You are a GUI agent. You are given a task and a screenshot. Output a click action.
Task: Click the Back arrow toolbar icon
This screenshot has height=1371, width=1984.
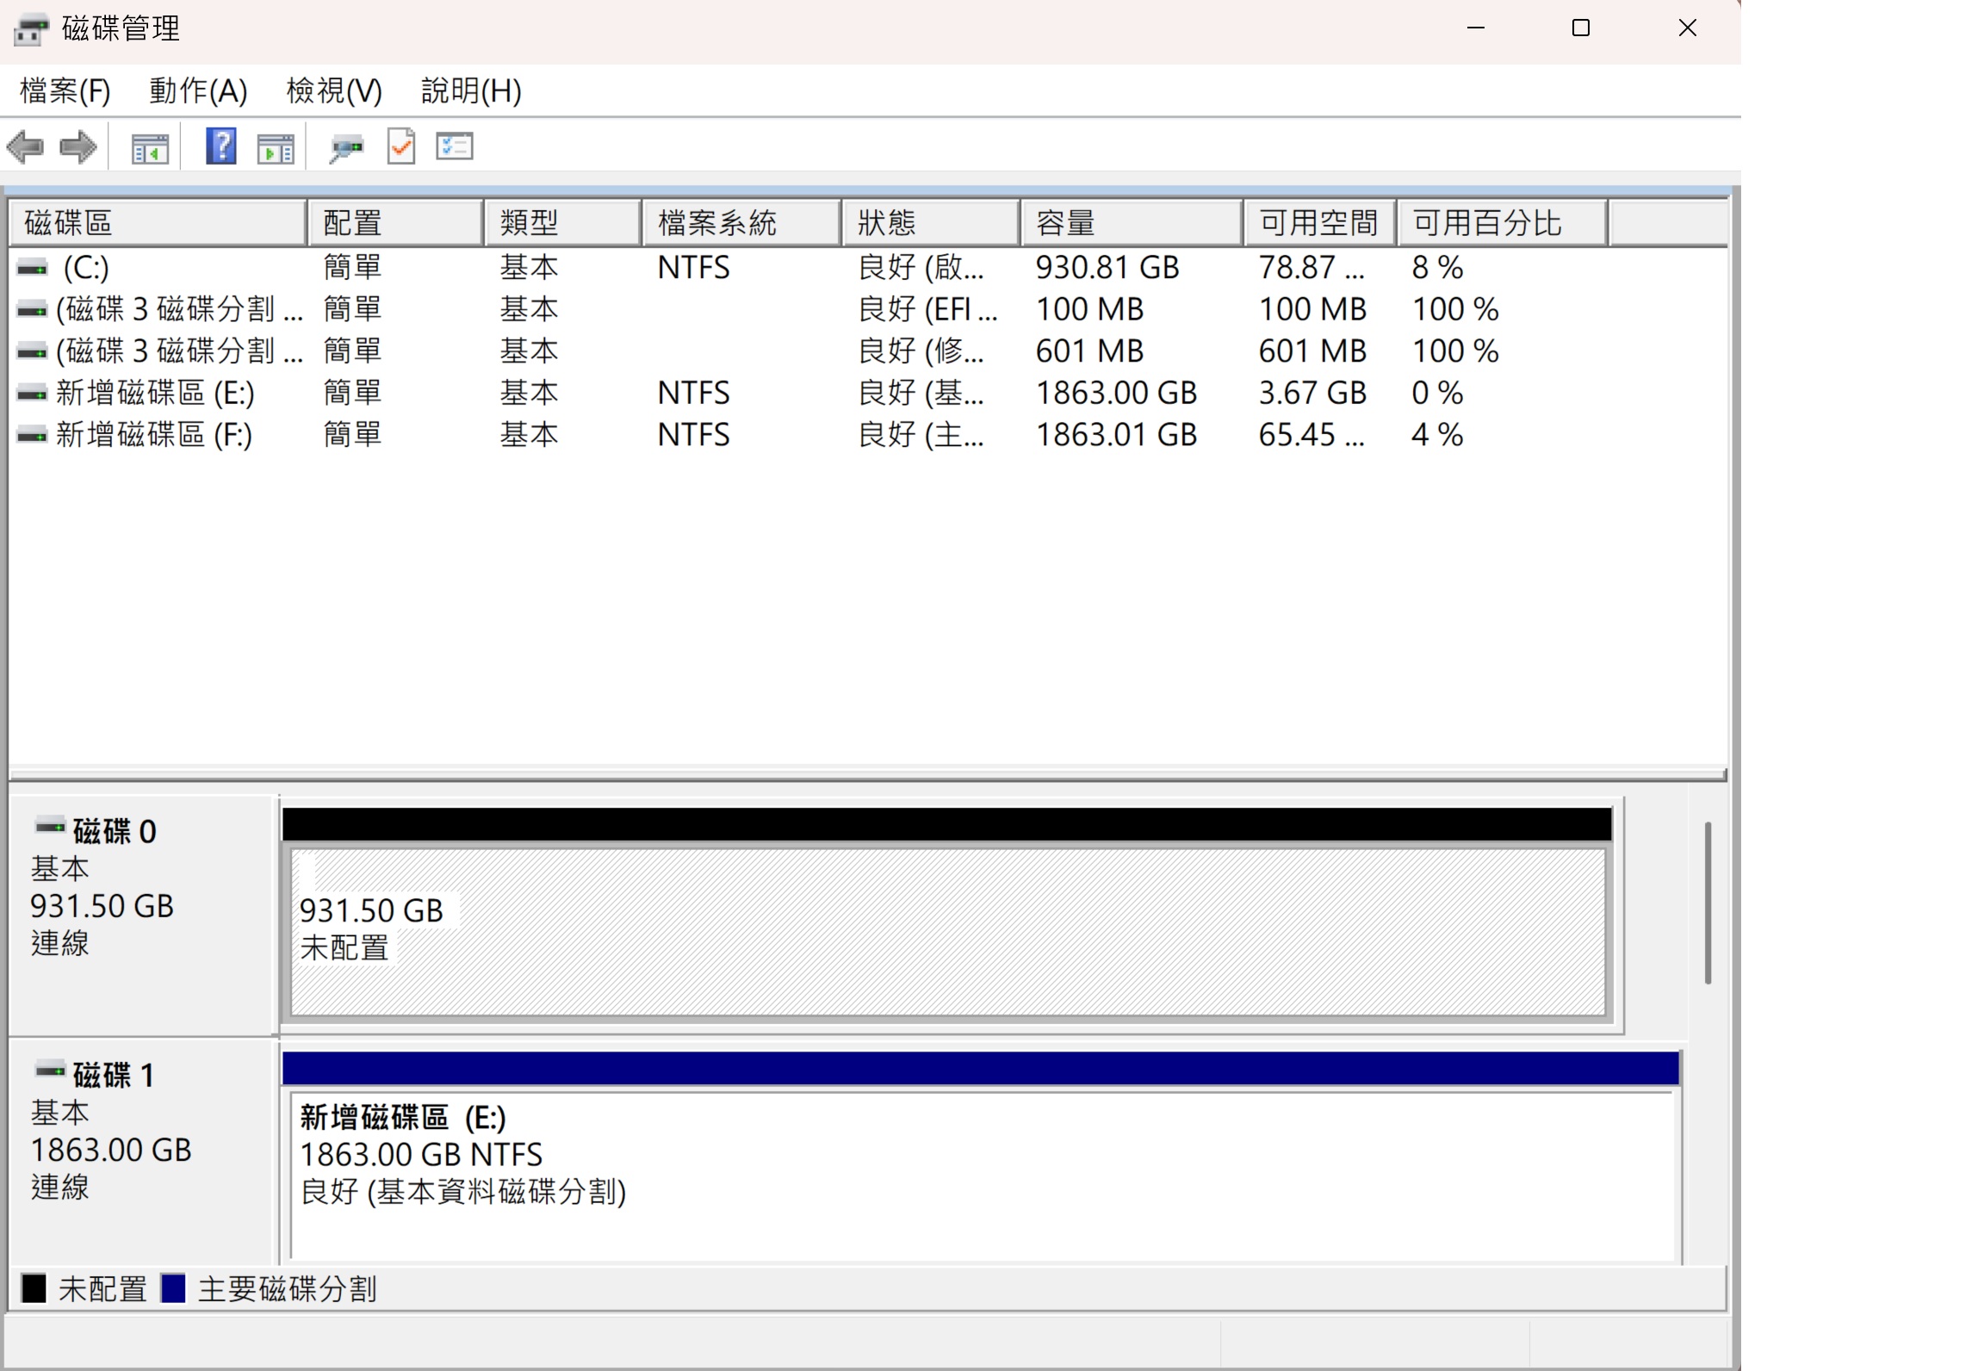coord(25,147)
